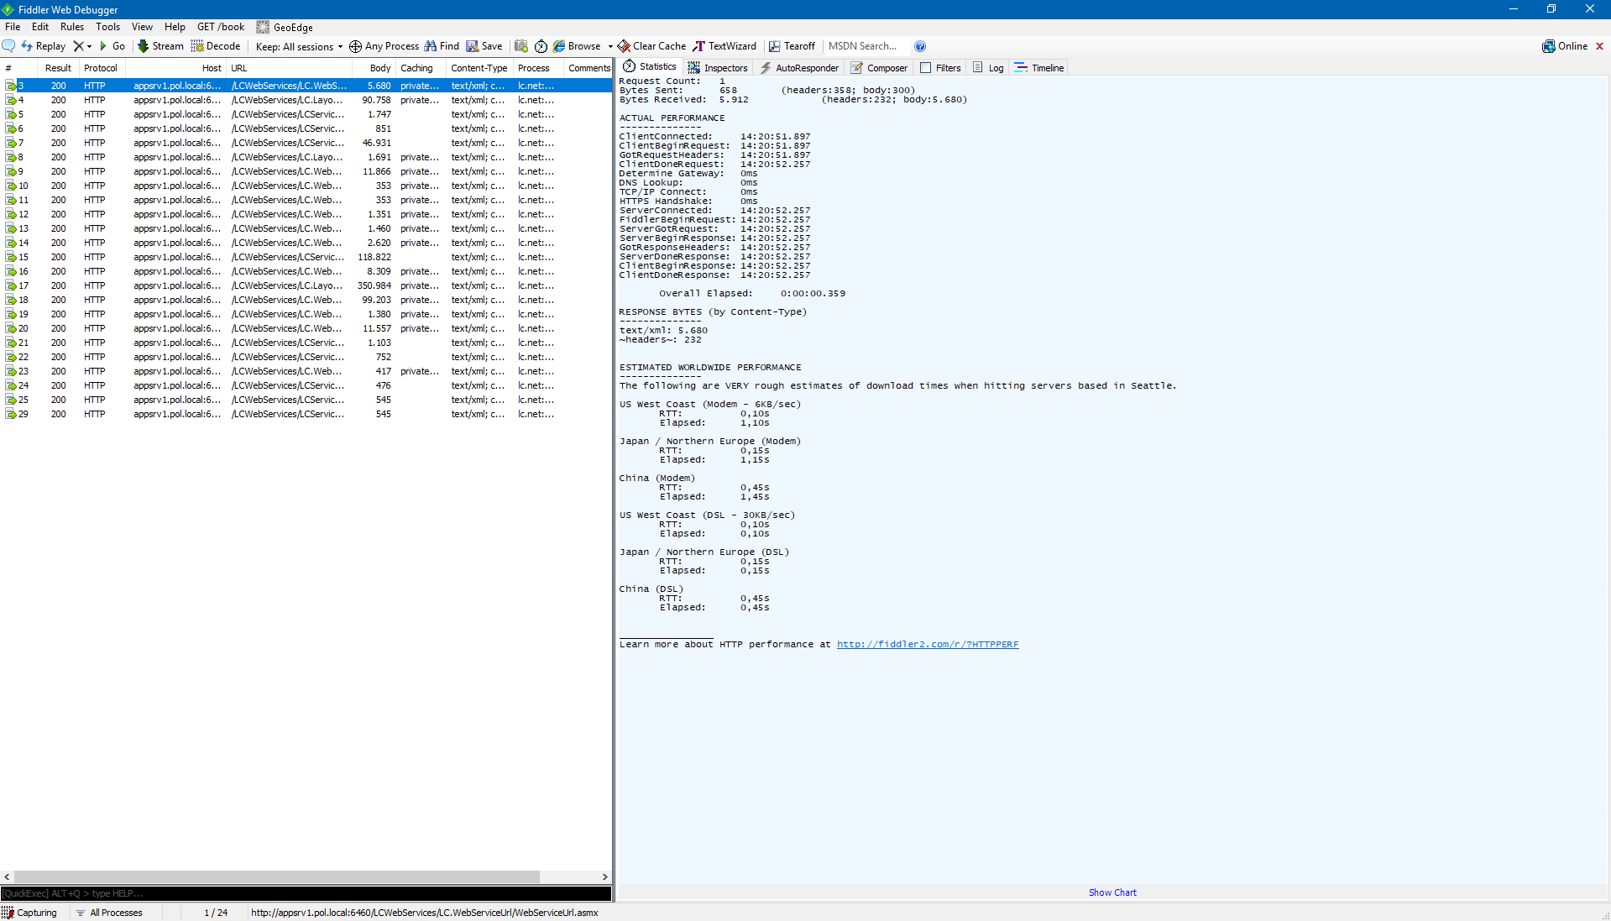Open the Keep: All sessions dropdown

pyautogui.click(x=299, y=47)
